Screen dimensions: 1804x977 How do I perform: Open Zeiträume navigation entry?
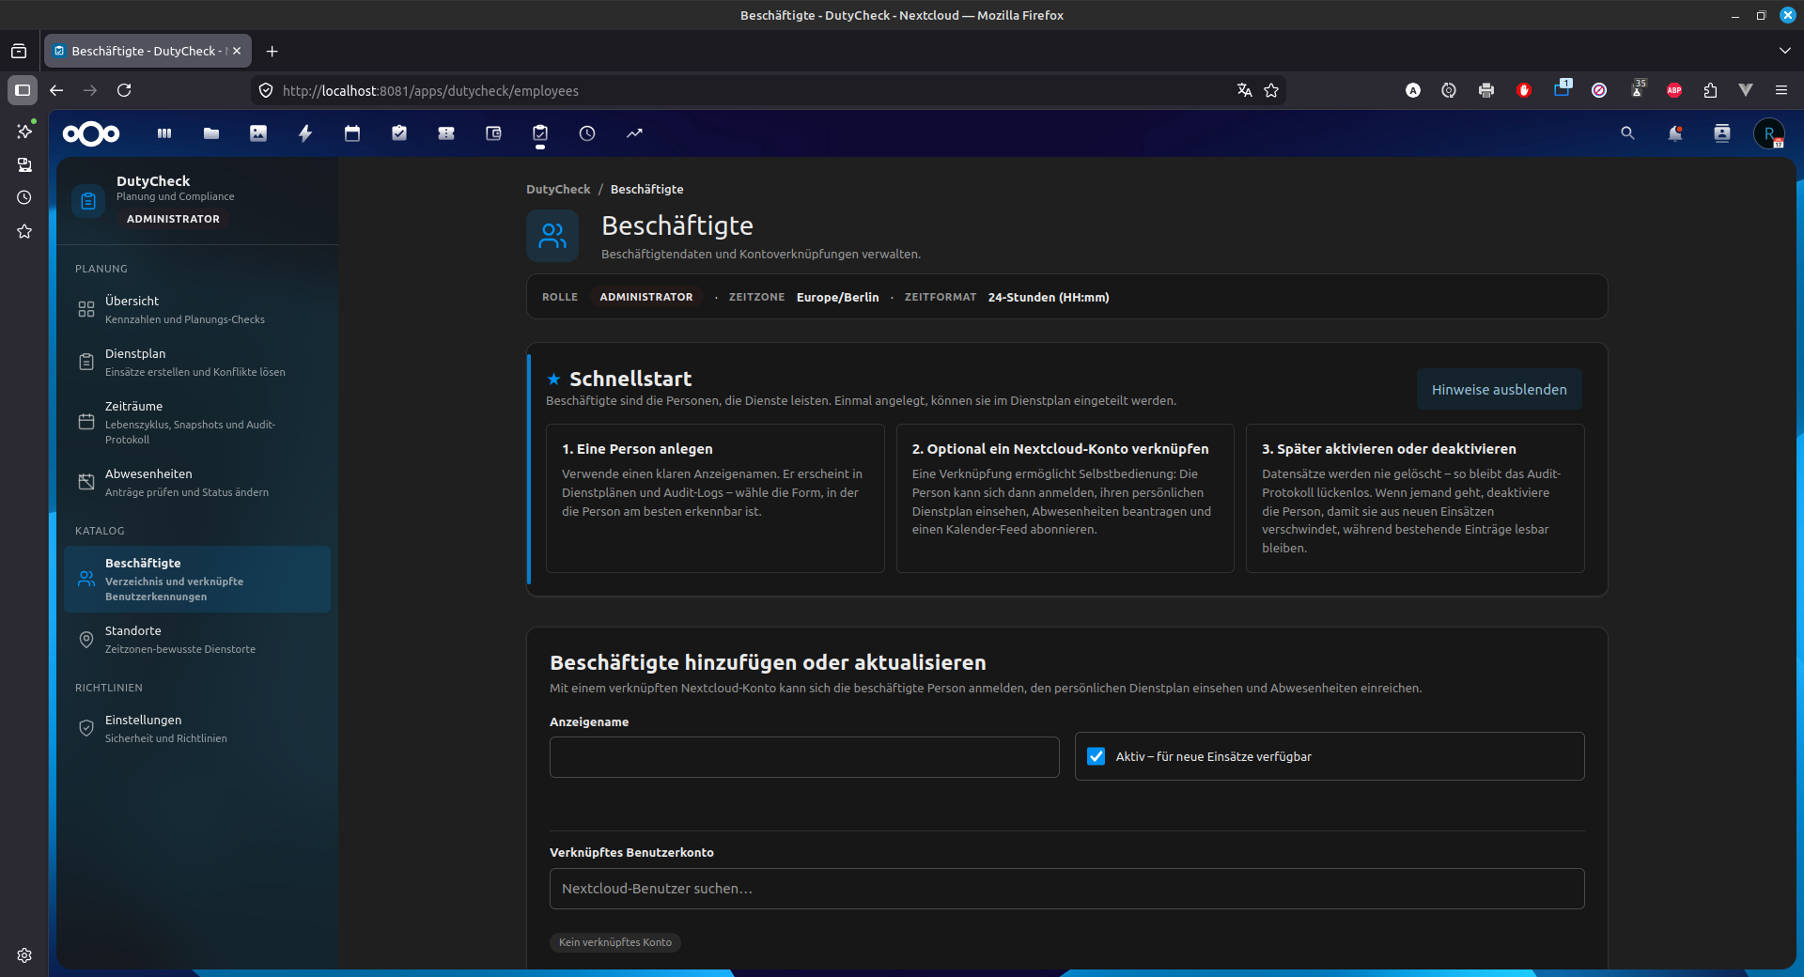[197, 422]
